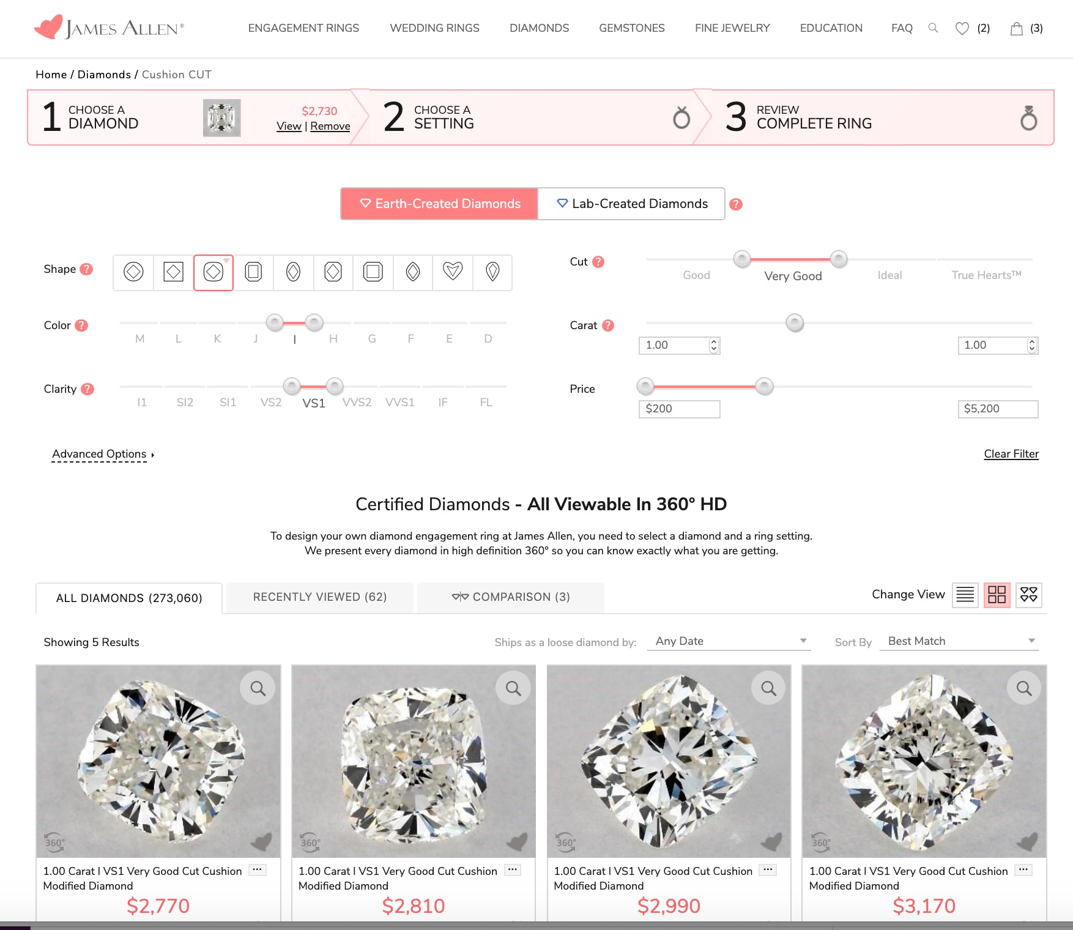Open the search magnifier in header

pos(933,28)
